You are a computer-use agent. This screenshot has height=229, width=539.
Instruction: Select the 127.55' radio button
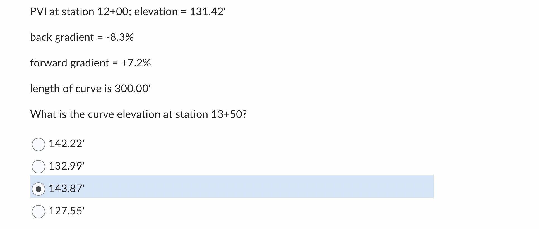click(39, 211)
